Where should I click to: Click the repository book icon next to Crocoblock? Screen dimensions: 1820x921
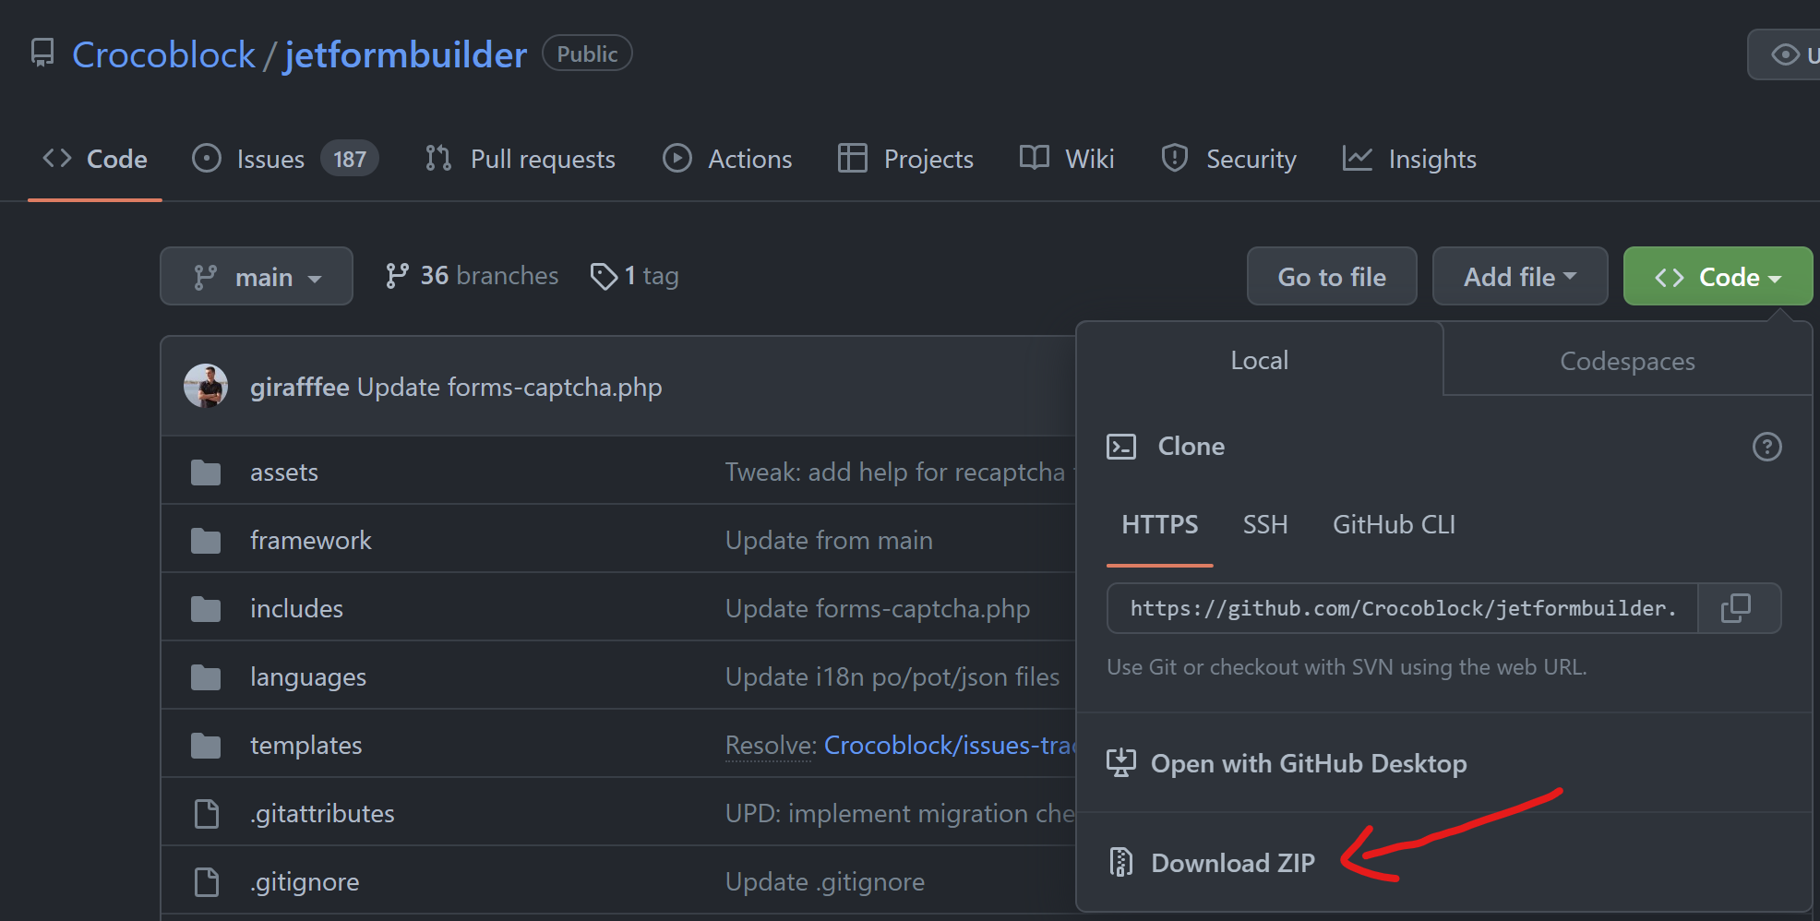coord(41,53)
